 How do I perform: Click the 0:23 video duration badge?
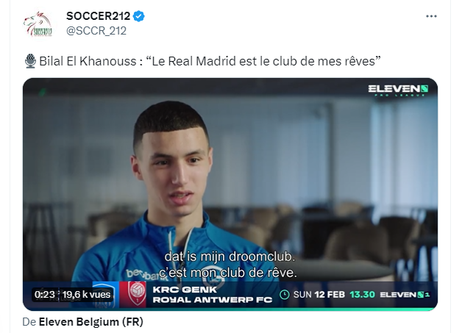point(45,295)
